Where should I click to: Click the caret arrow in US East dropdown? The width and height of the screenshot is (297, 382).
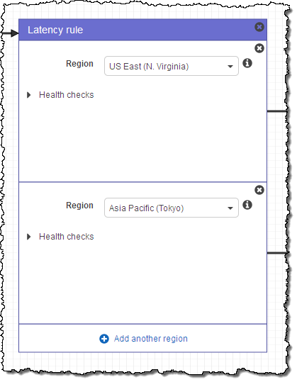tap(230, 67)
